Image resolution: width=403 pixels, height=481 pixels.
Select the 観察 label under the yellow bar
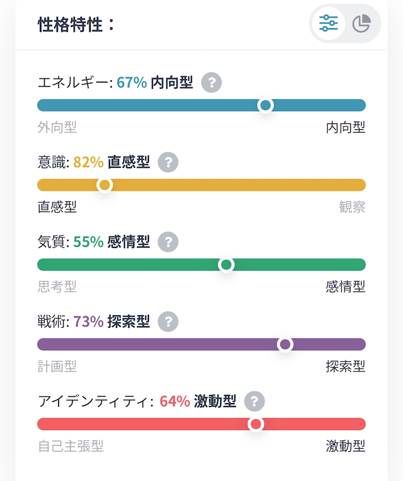click(x=352, y=207)
